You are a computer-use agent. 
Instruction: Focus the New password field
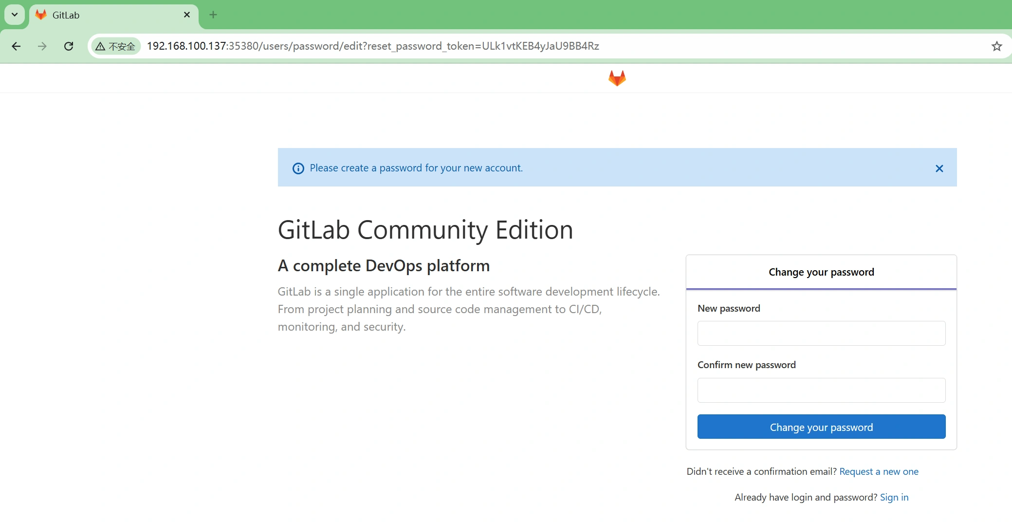[821, 334]
